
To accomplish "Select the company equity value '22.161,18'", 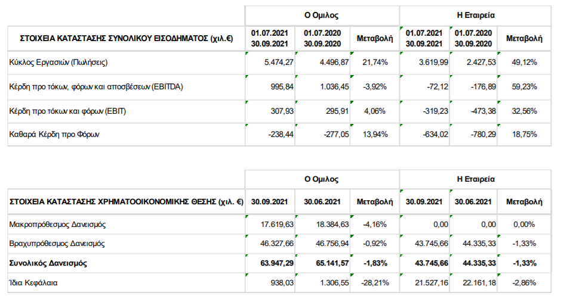I will coord(479,282).
